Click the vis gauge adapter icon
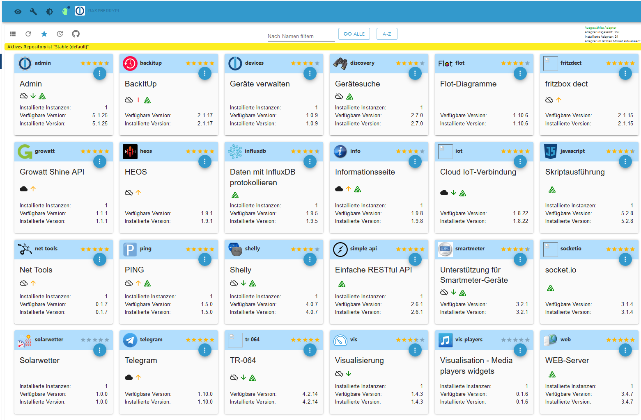Image resolution: width=641 pixels, height=420 pixels. click(x=340, y=340)
